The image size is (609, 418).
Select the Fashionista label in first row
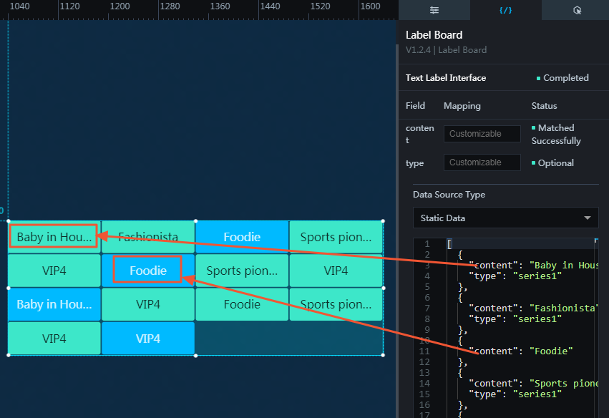click(148, 237)
